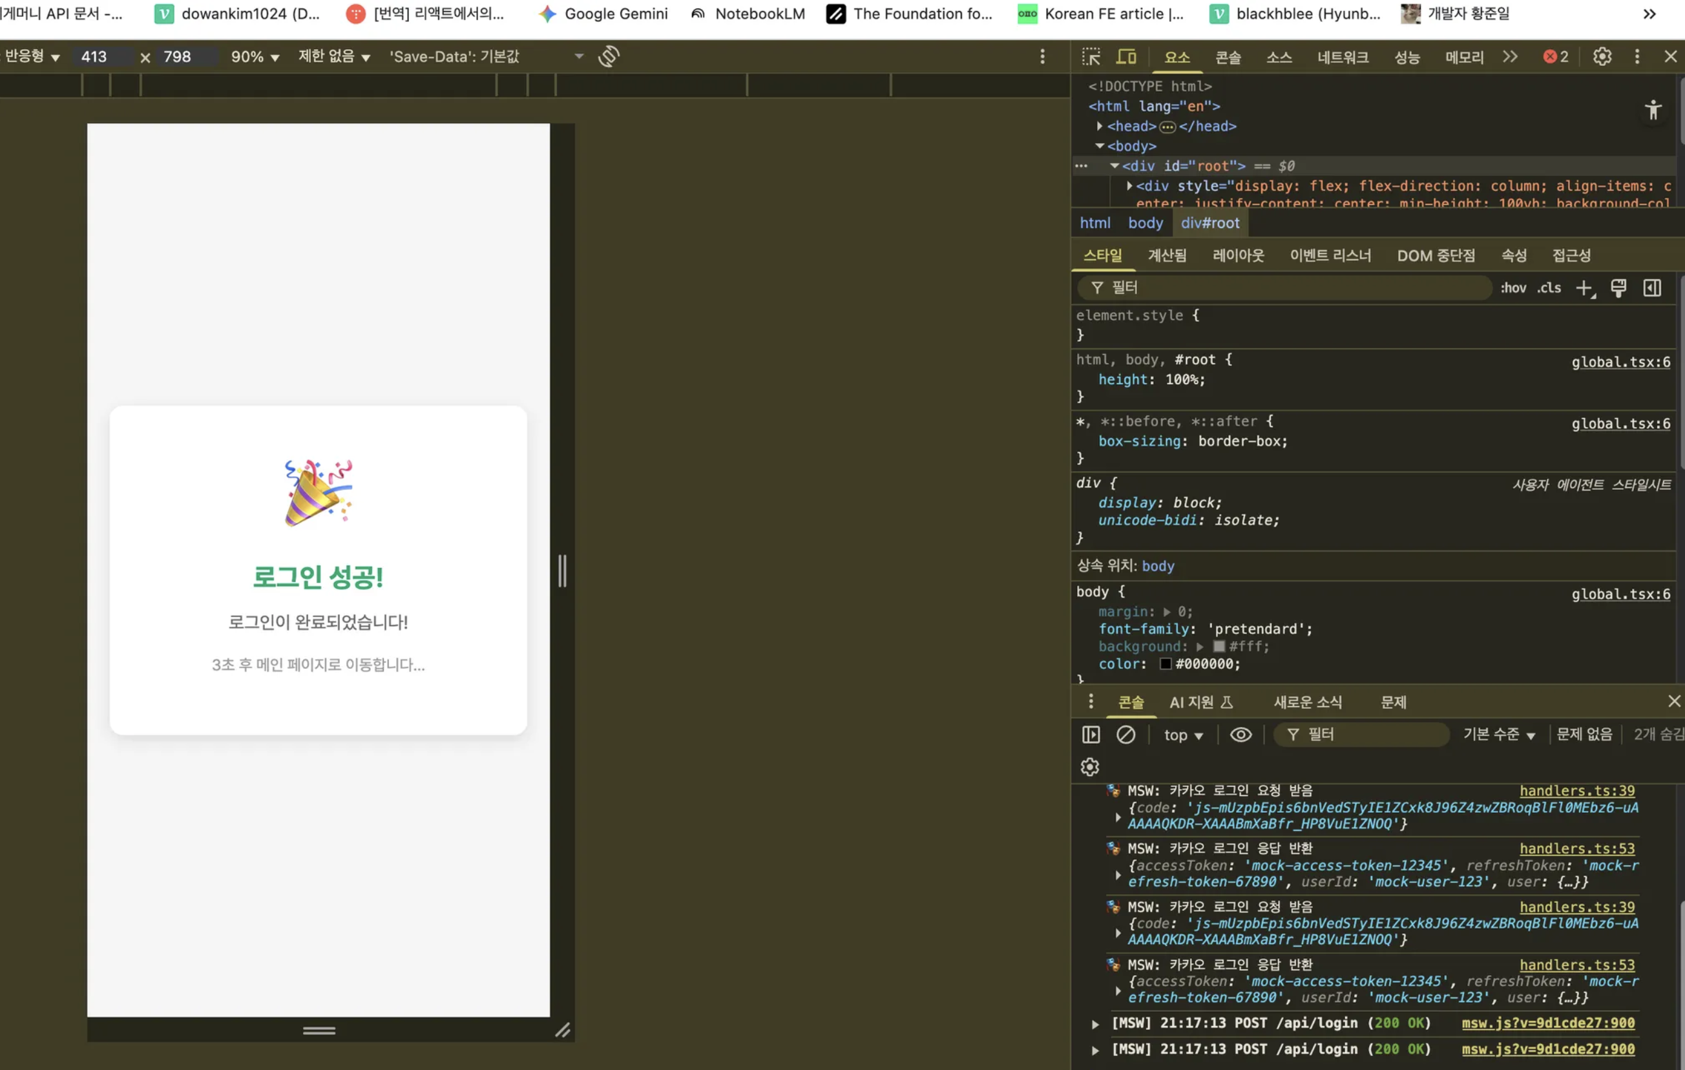
Task: Toggle :hov element state panel
Action: [1513, 288]
